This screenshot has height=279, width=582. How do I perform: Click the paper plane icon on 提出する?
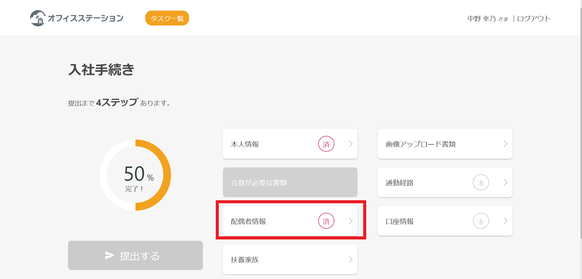click(x=109, y=255)
